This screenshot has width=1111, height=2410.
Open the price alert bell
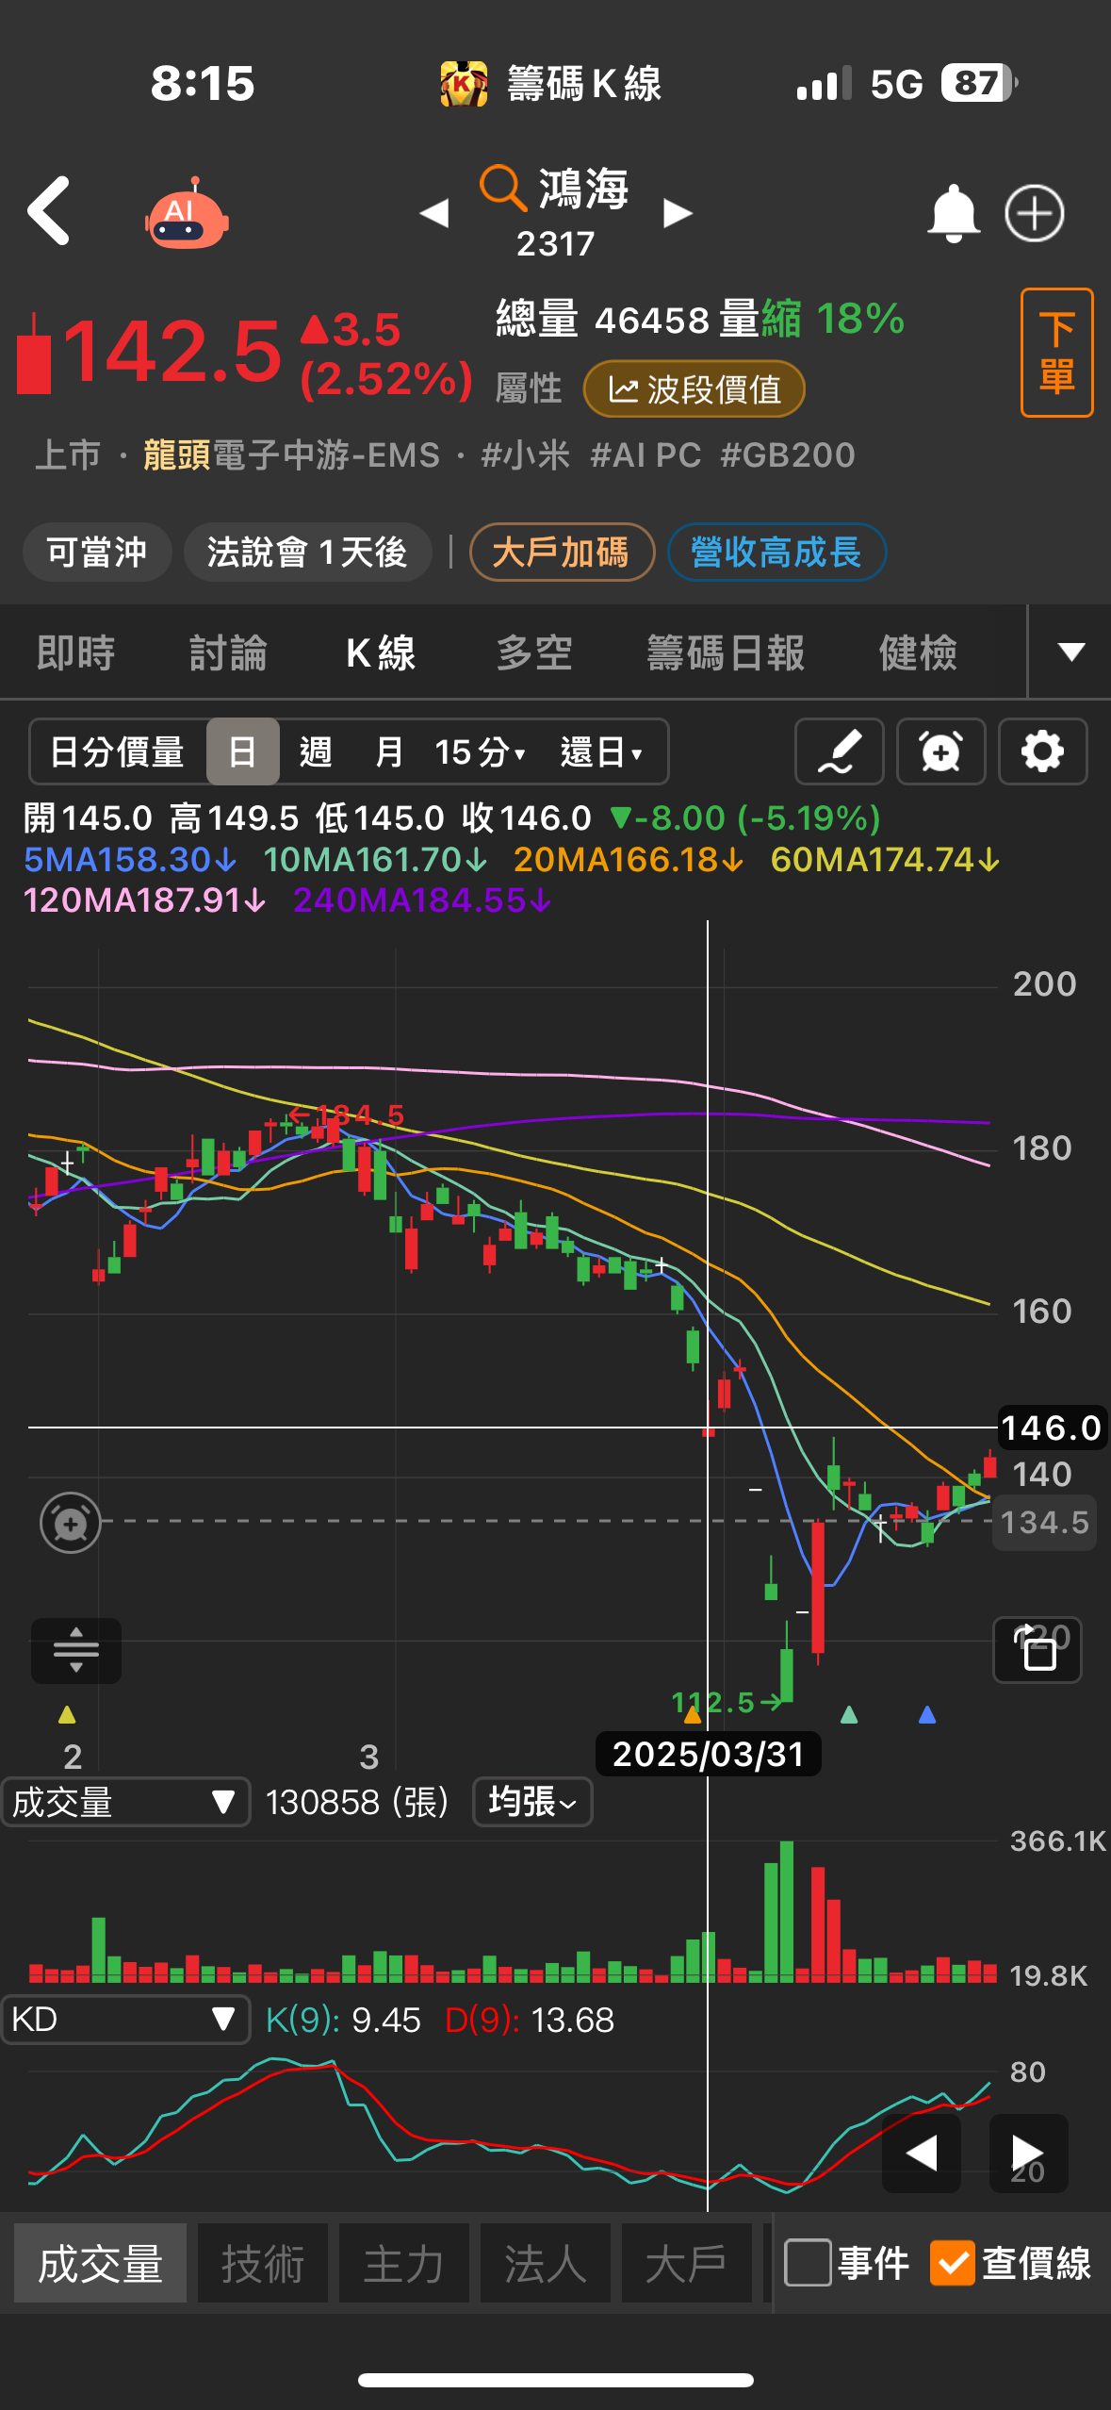[954, 213]
